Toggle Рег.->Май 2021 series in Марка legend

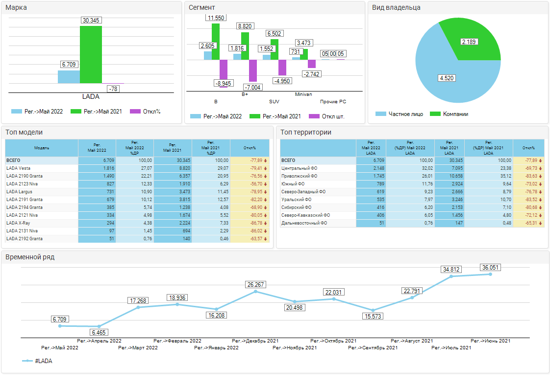tap(76, 112)
